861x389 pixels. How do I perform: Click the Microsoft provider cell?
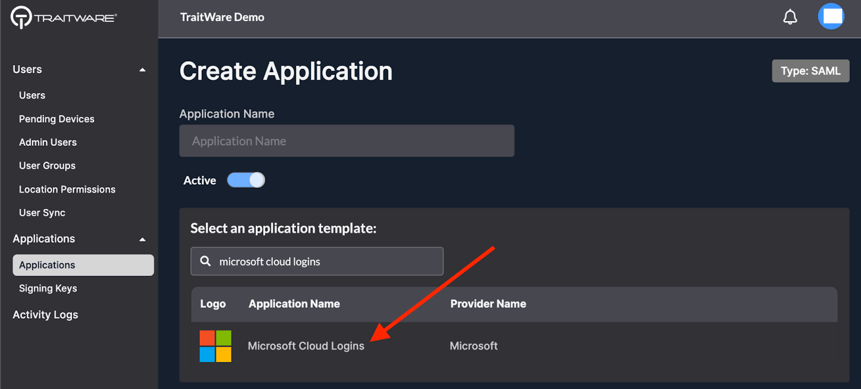click(x=474, y=346)
